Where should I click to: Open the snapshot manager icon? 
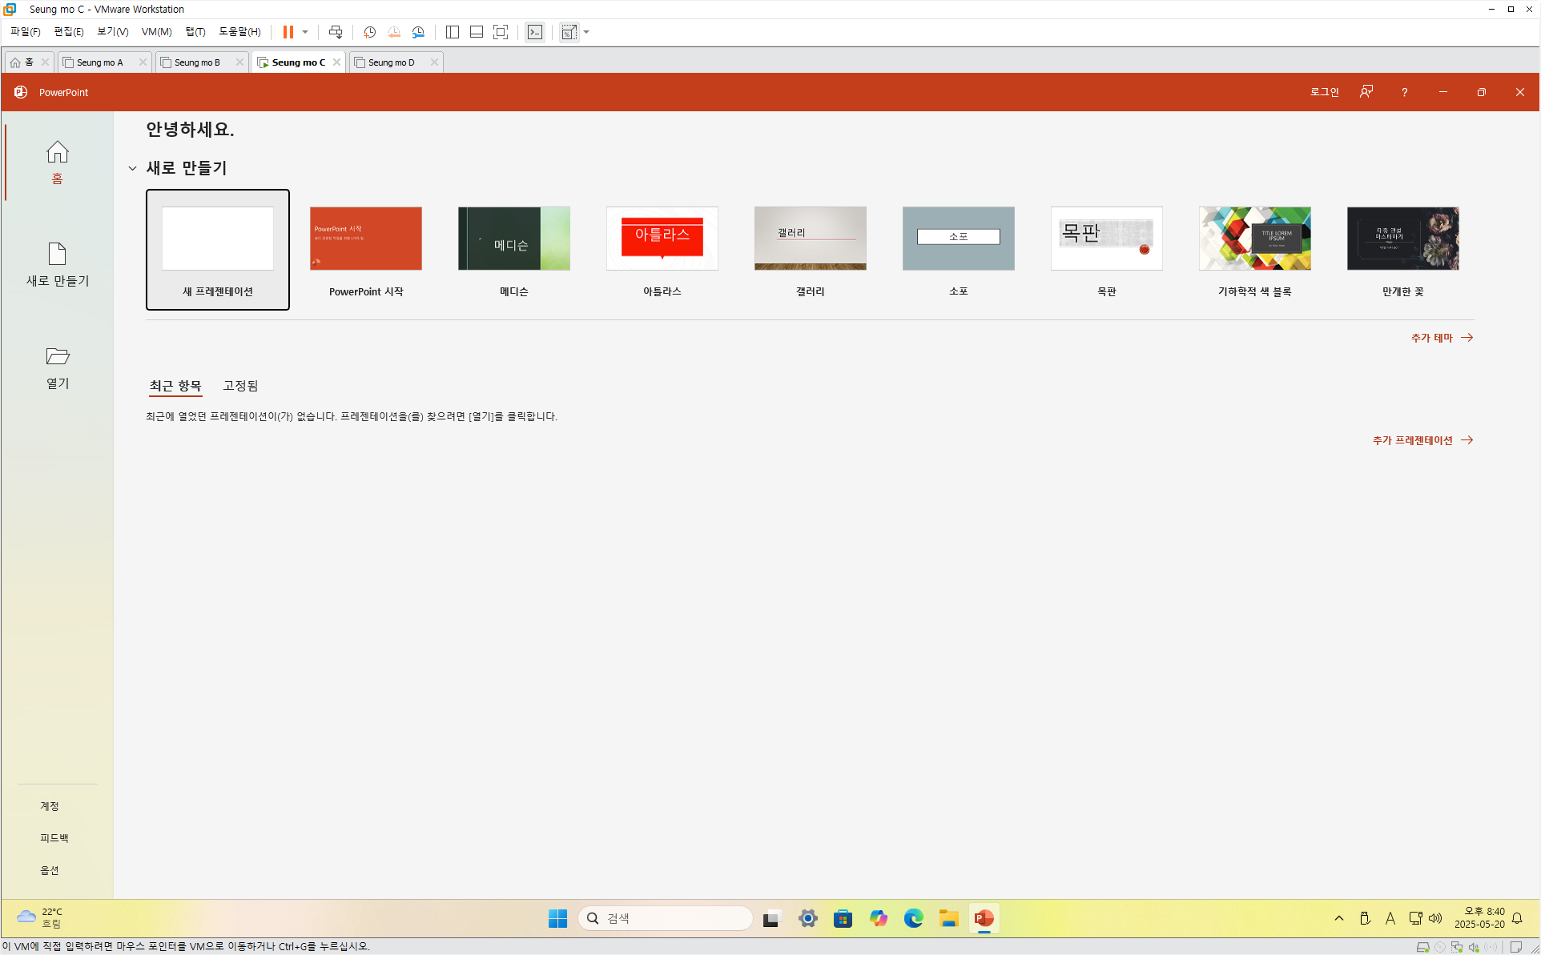418,32
